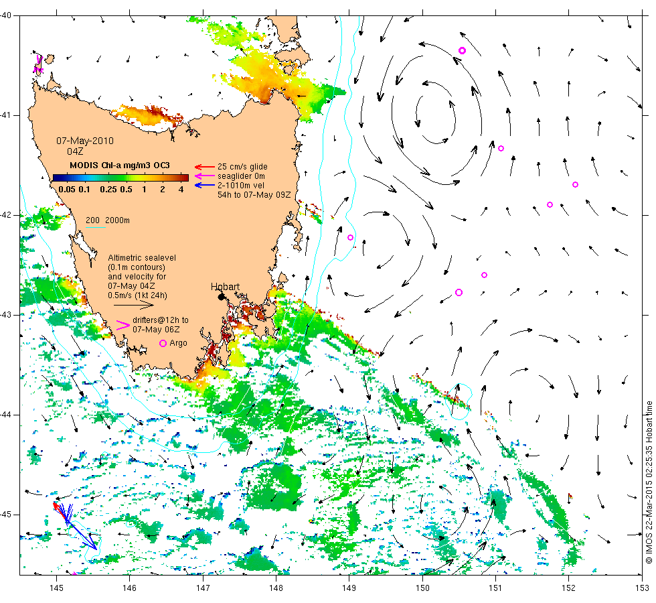Click the IMOS copyright timestamp text
This screenshot has height=603, width=656.
(649, 482)
